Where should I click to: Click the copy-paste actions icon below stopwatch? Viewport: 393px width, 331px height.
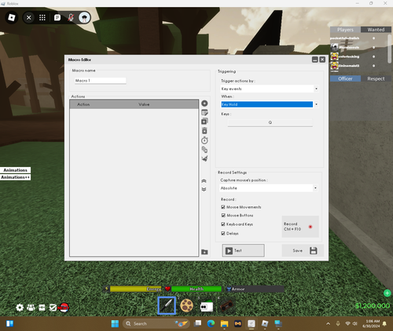point(204,150)
